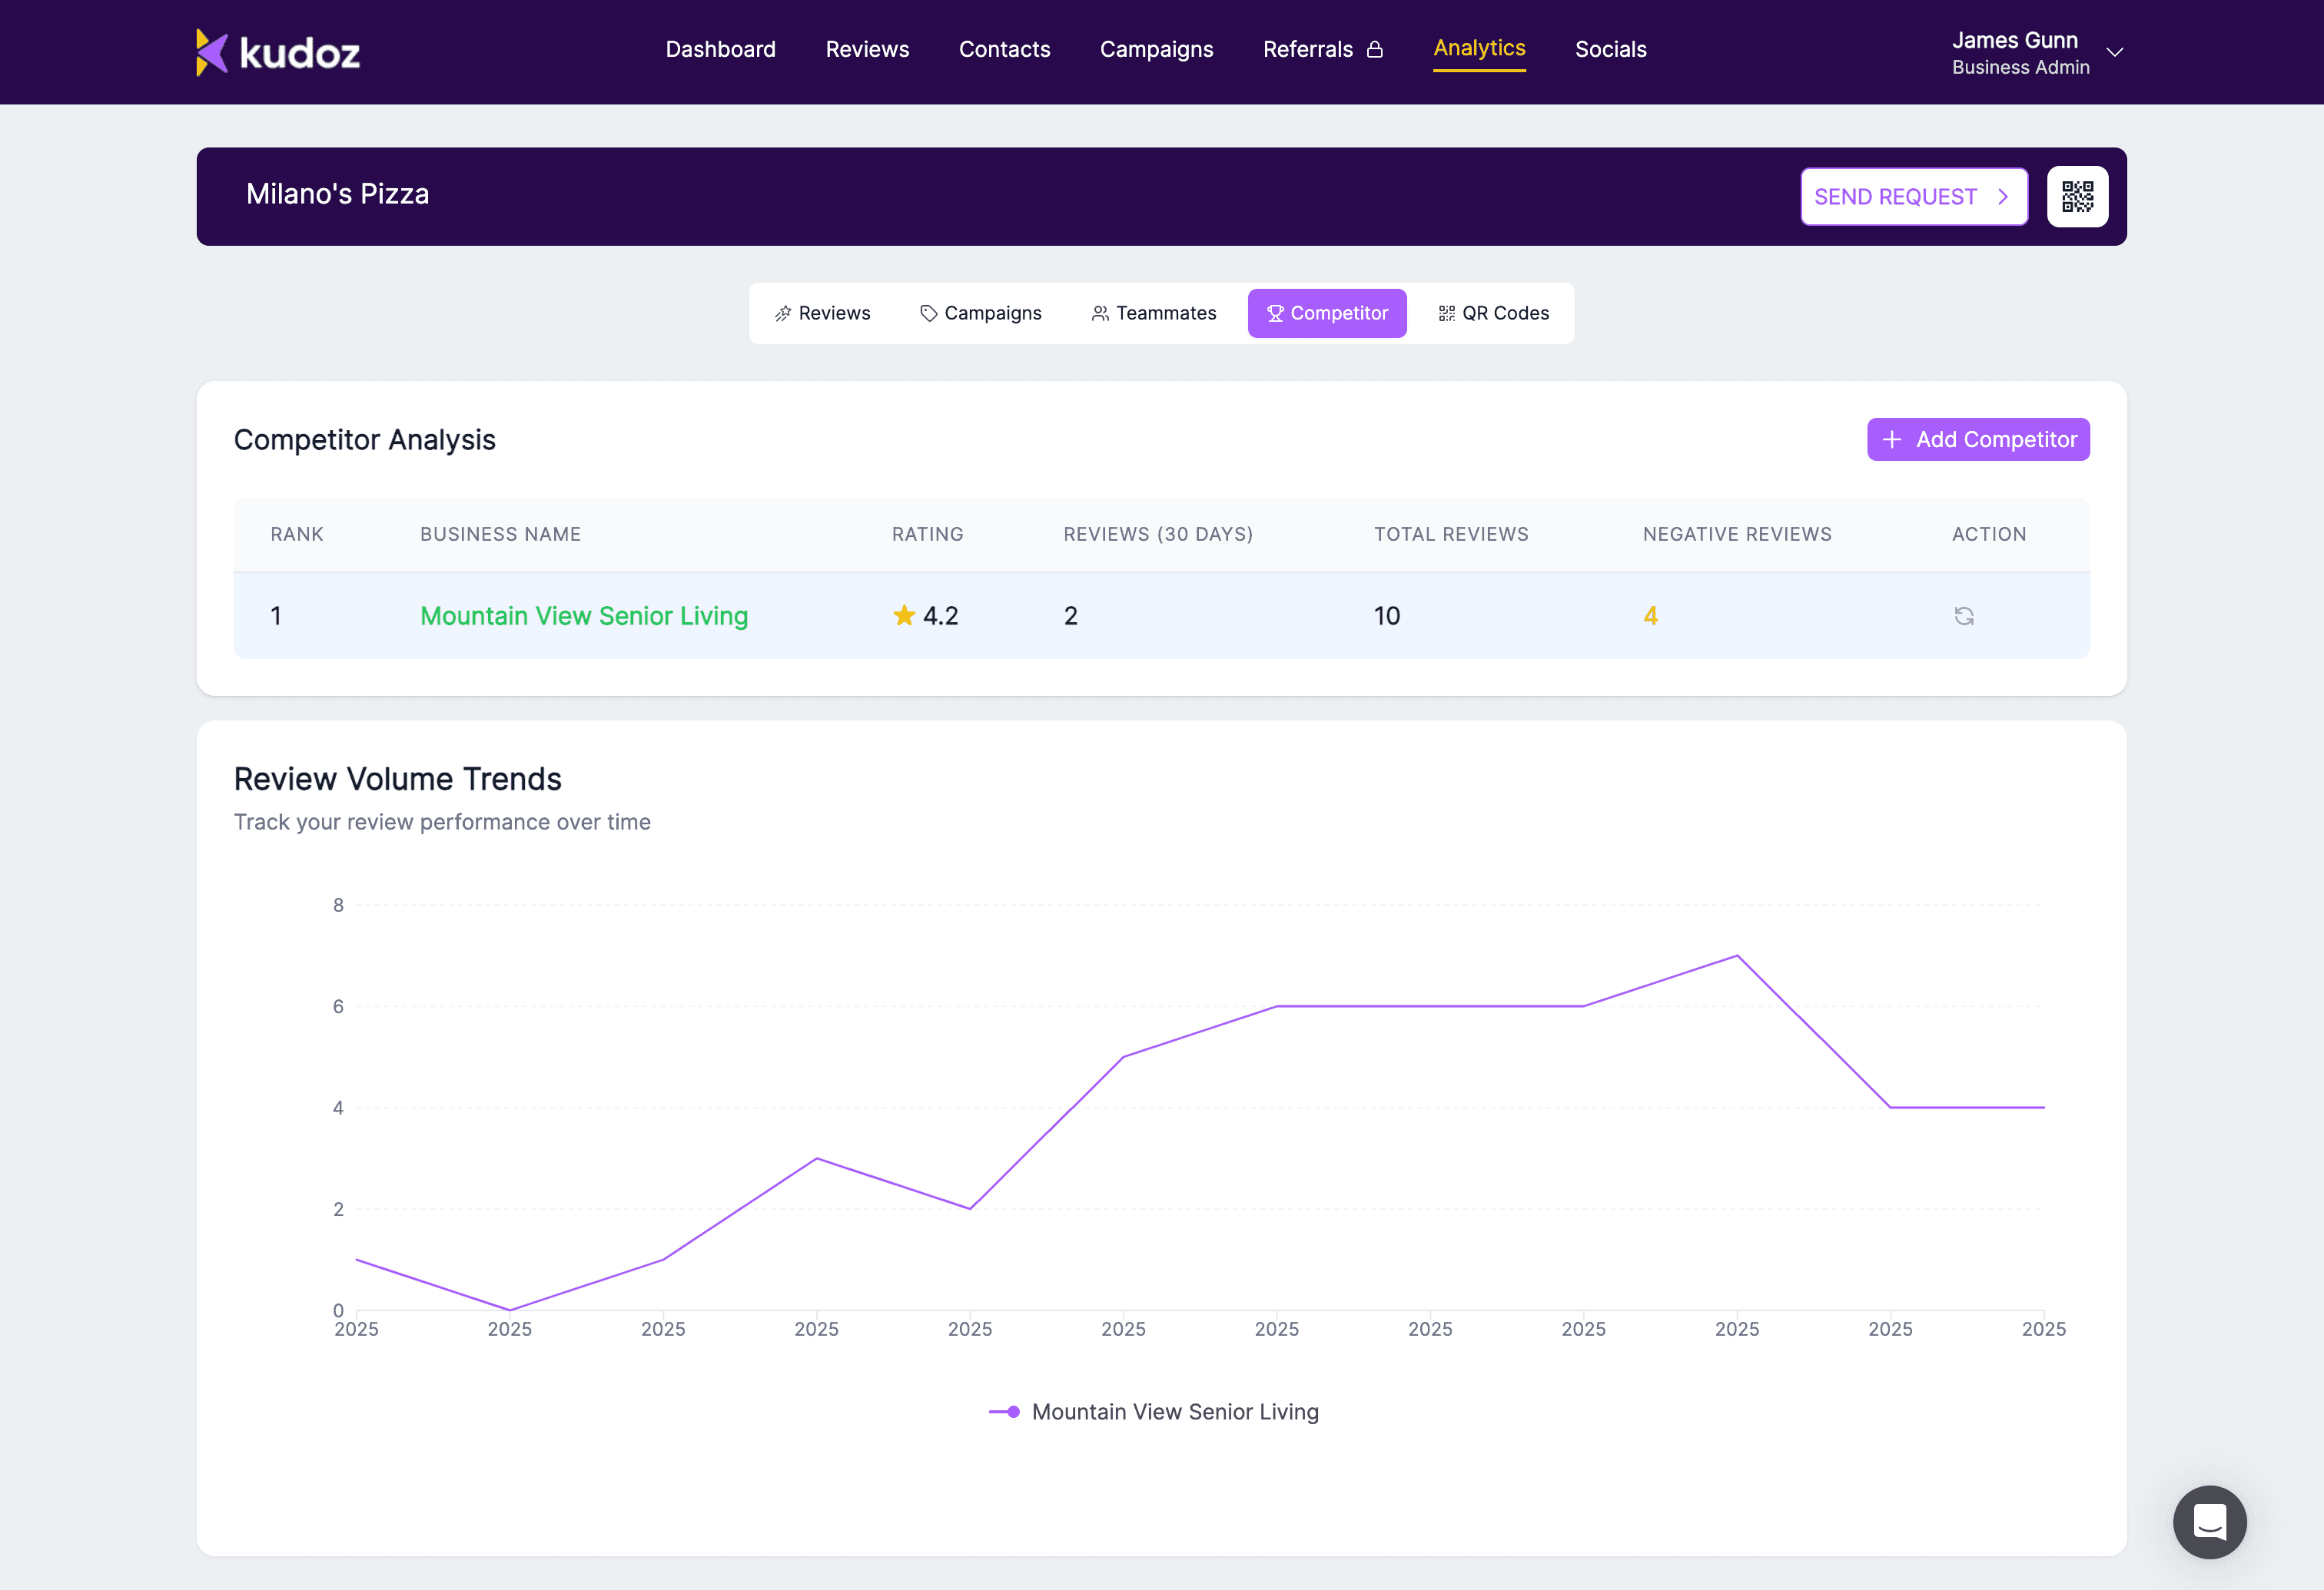Open the Dashboard navigation item
The height and width of the screenshot is (1590, 2324).
[720, 50]
